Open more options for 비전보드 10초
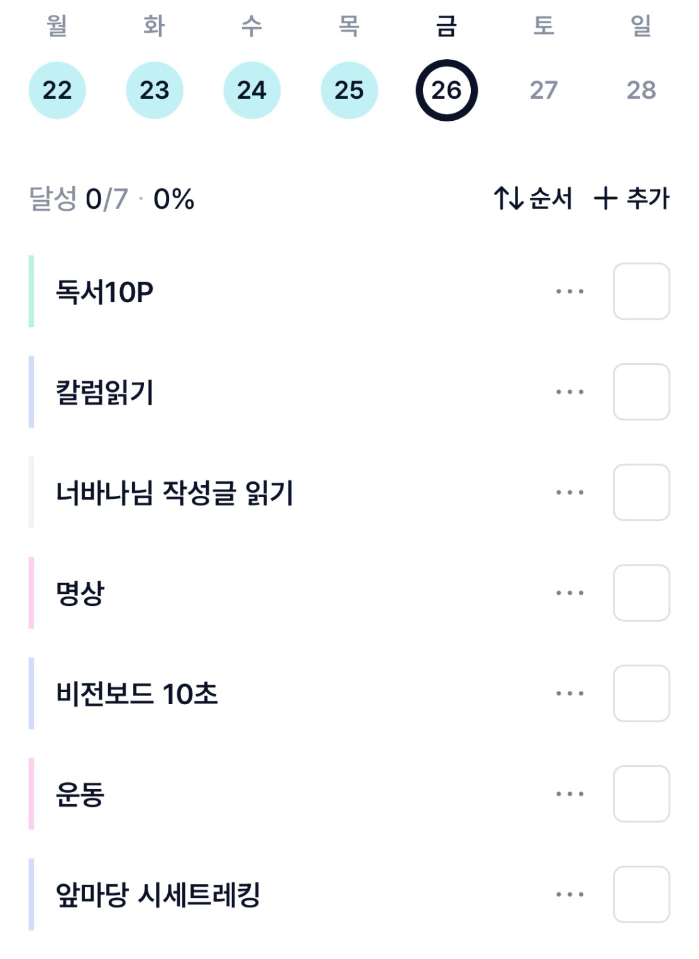 [570, 693]
